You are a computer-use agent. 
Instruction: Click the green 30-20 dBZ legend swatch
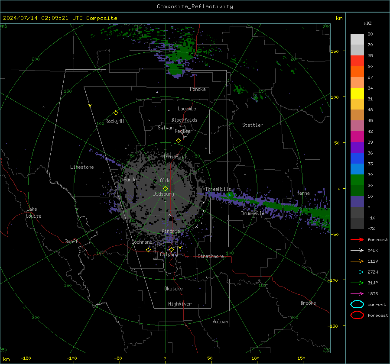357,180
